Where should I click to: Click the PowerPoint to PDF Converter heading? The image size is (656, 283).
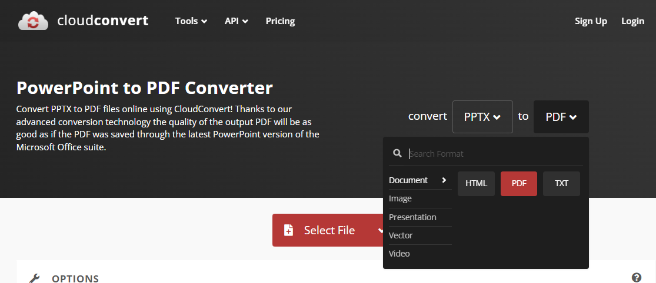tap(144, 88)
